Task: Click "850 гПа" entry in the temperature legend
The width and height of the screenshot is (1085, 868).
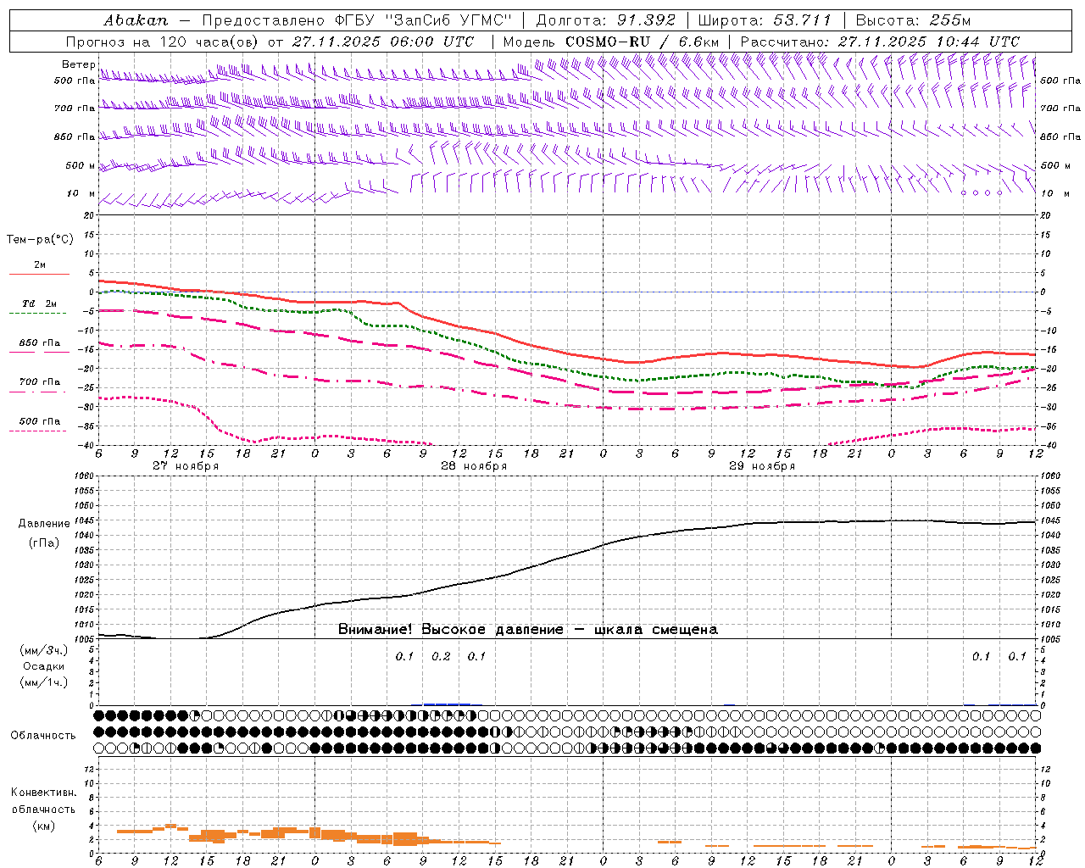Action: pyautogui.click(x=40, y=343)
